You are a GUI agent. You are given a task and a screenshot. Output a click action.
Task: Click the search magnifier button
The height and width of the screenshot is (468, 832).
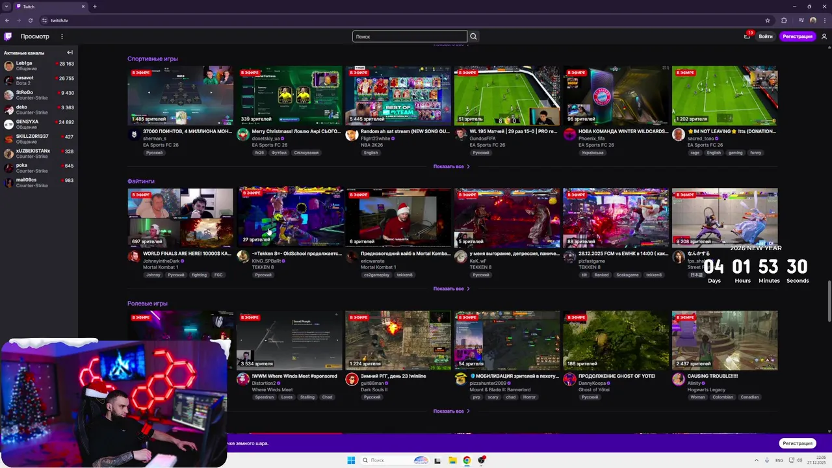[x=473, y=36]
